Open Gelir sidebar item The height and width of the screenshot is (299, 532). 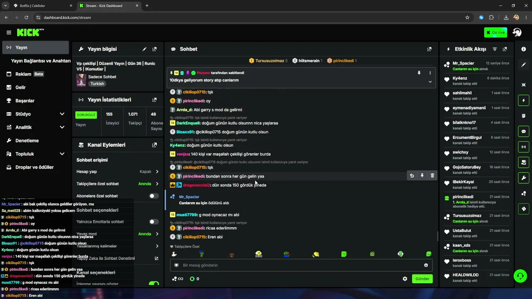pos(36,87)
